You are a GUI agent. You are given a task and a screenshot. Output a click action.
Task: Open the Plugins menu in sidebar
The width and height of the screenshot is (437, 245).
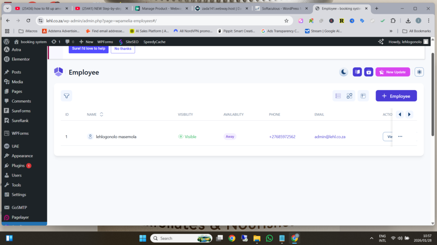click(x=18, y=165)
